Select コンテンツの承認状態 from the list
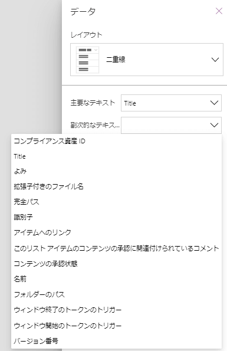 pyautogui.click(x=116, y=264)
